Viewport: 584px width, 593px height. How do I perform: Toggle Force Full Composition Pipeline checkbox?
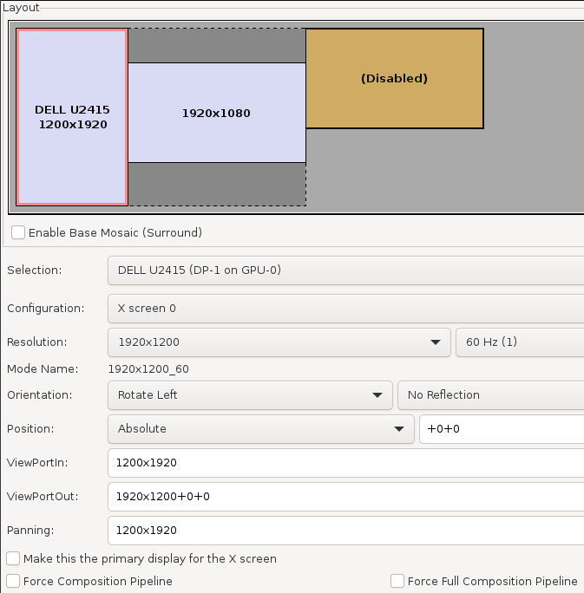tap(397, 581)
